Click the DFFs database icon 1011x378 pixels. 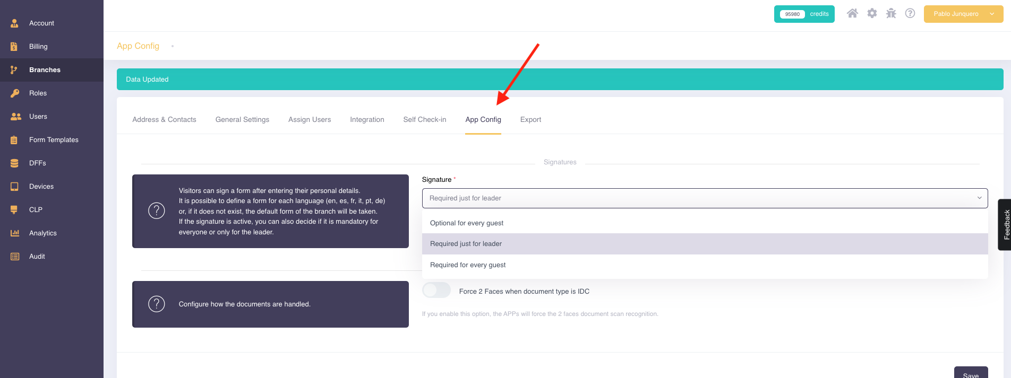14,163
